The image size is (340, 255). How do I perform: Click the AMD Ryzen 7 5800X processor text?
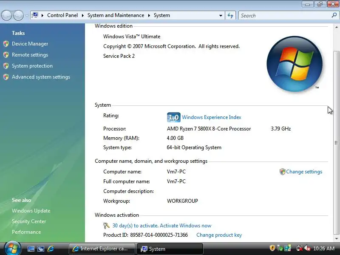pyautogui.click(x=209, y=129)
